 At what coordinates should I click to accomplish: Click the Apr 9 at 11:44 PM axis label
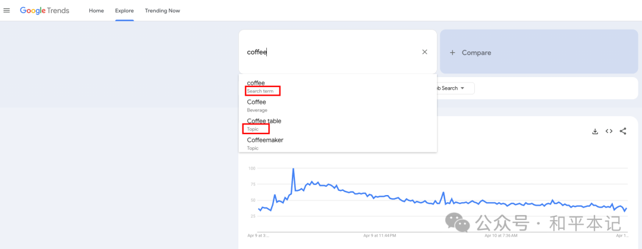(x=379, y=235)
